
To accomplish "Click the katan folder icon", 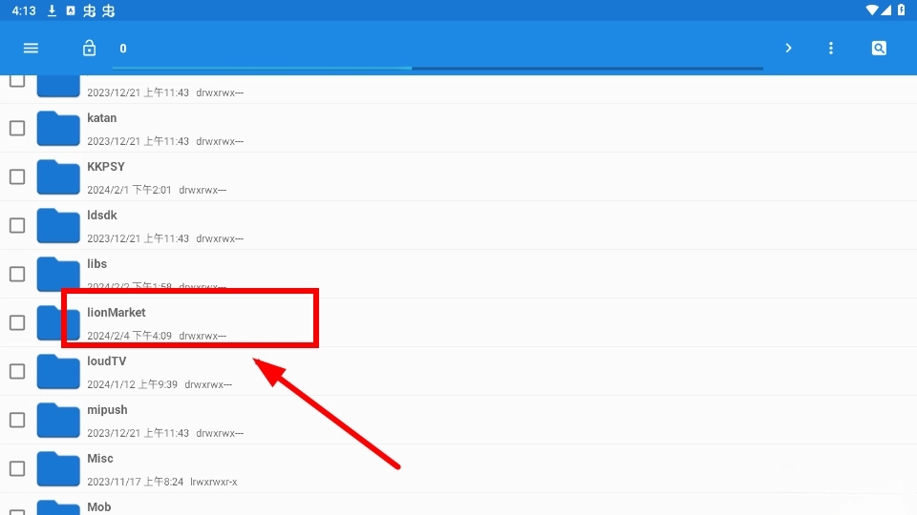I will coord(58,129).
